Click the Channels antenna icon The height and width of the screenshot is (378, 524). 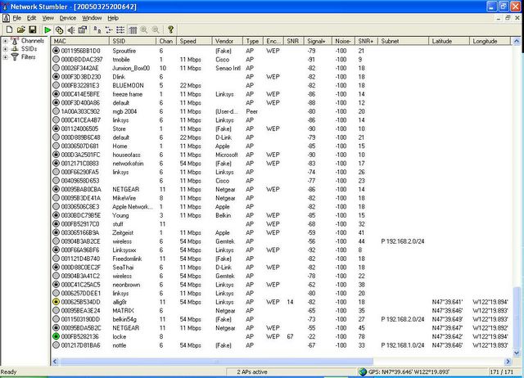click(15, 41)
